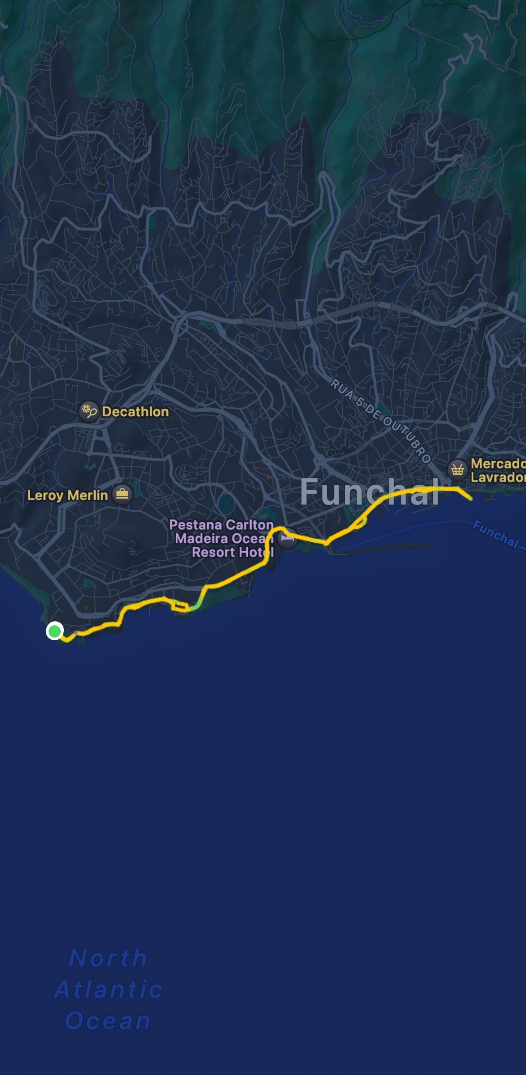
Task: Click the small rectangular route detour on the coast
Action: click(180, 607)
